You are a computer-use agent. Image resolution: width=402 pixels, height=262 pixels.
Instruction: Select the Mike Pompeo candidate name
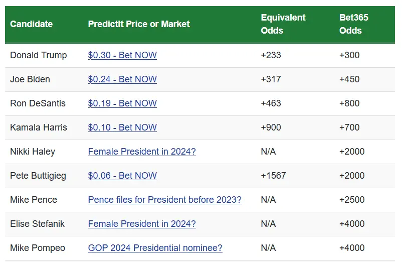click(38, 248)
